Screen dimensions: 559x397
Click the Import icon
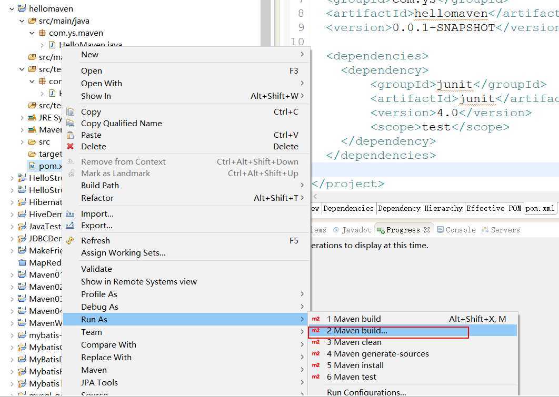pyautogui.click(x=70, y=214)
